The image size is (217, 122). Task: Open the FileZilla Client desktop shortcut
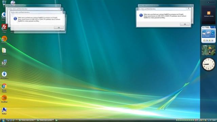(x=4, y=27)
